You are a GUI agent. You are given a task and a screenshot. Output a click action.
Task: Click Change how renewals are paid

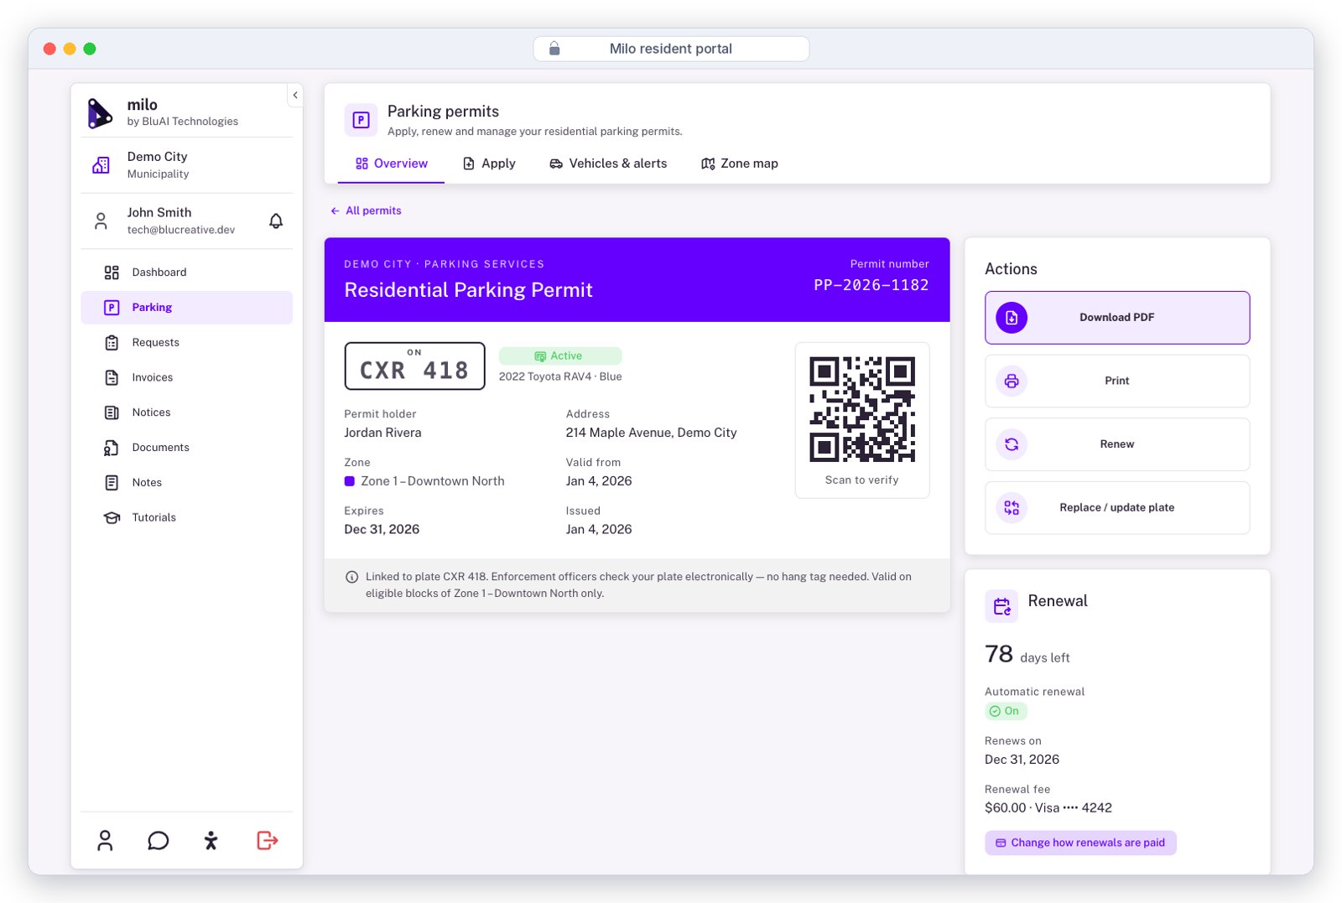(x=1080, y=843)
